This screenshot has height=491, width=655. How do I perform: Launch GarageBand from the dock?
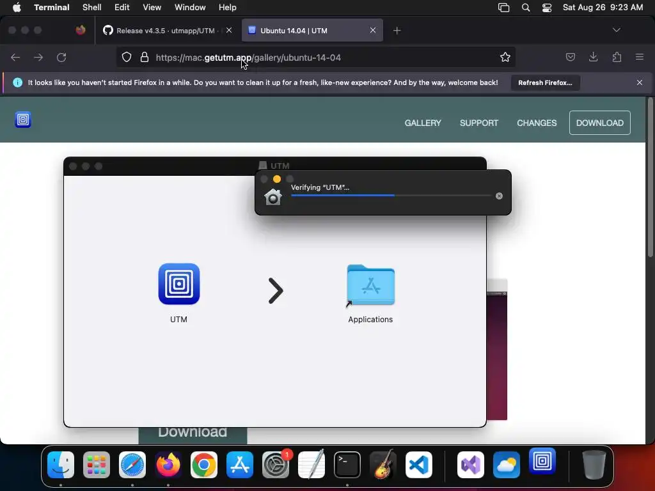click(383, 465)
